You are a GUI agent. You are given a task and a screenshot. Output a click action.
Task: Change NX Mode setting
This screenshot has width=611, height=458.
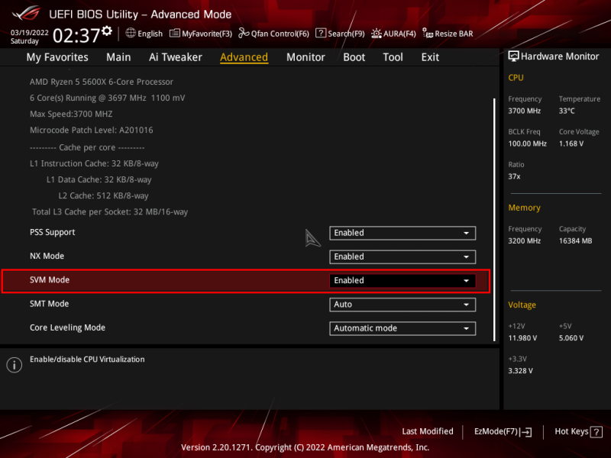pos(402,256)
